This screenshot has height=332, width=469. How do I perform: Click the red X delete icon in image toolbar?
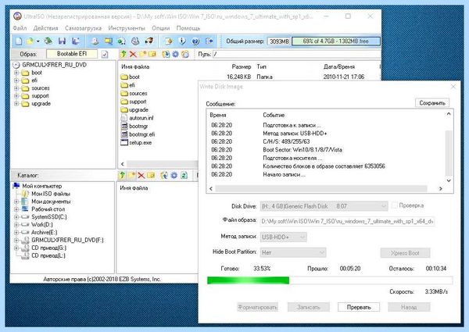tap(133, 54)
